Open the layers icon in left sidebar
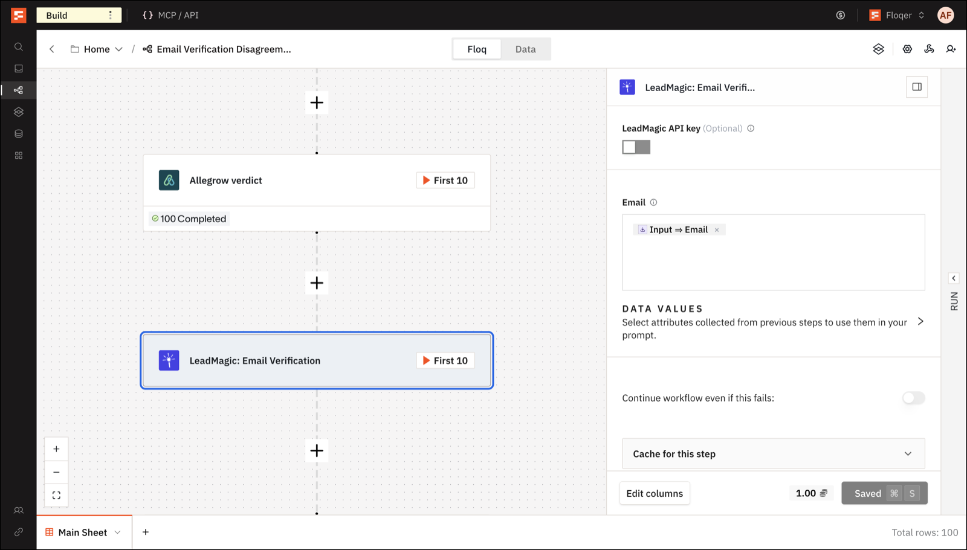Viewport: 967px width, 550px height. point(19,112)
